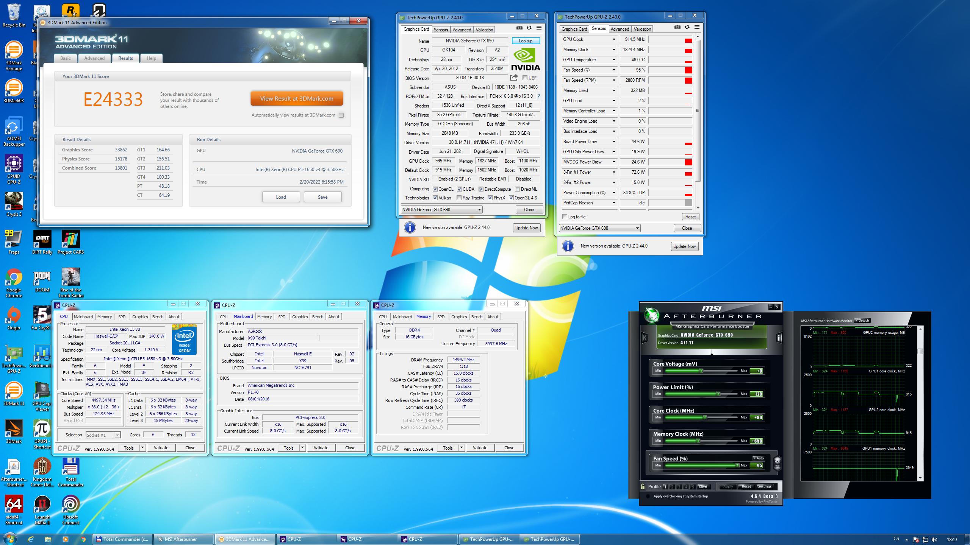Expand GPU Clock sensor dropdown arrow
The width and height of the screenshot is (970, 545).
(614, 39)
